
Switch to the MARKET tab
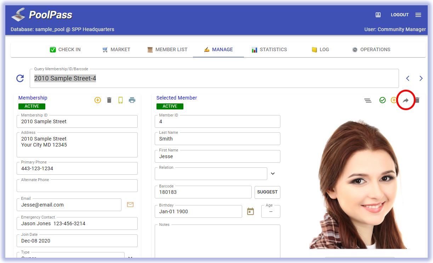pyautogui.click(x=116, y=50)
